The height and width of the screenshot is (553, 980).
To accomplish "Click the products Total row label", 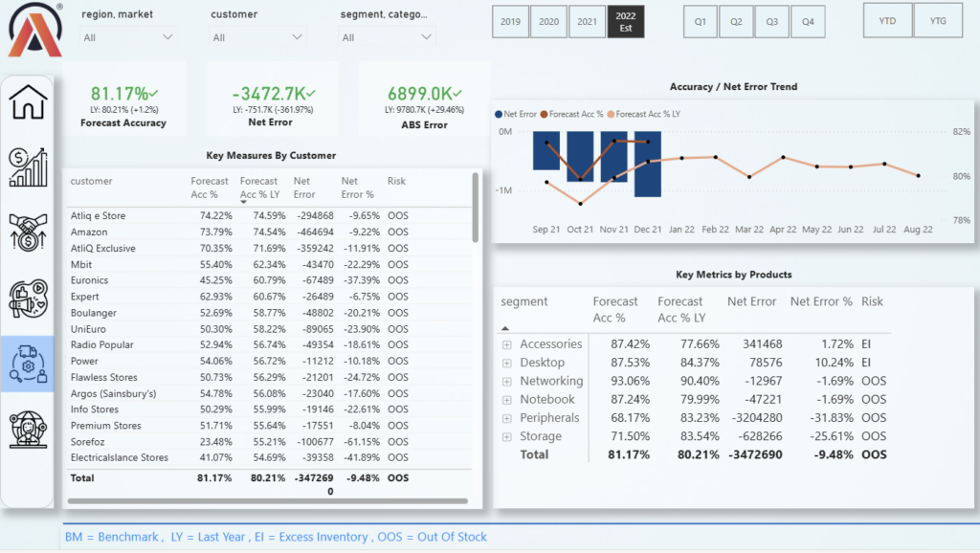I will [534, 454].
